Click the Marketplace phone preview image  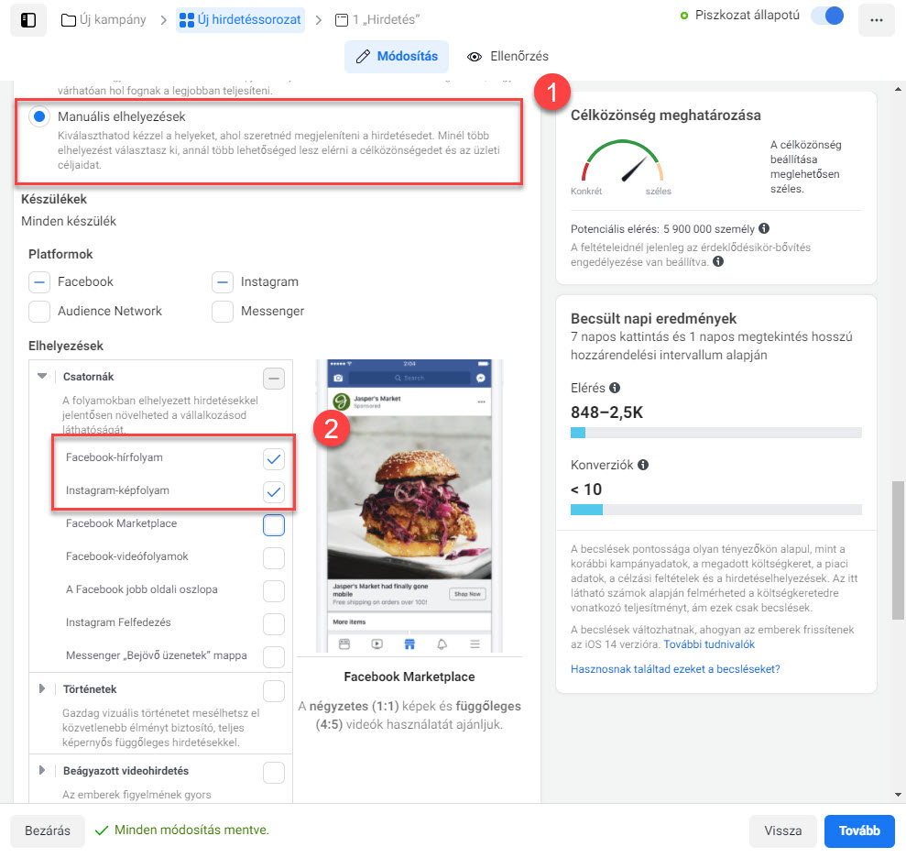pos(409,506)
